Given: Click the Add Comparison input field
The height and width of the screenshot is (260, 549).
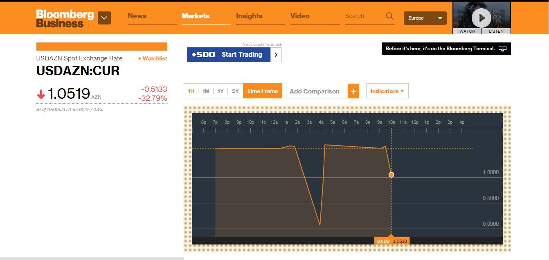Looking at the screenshot, I should click(x=317, y=91).
